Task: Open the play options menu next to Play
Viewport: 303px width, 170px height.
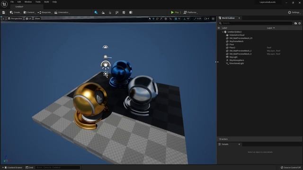Action: tap(180, 12)
